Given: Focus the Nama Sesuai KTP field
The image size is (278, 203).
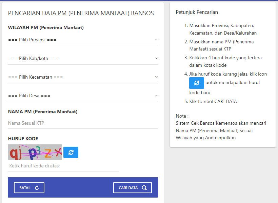Looking at the screenshot, I should tap(83, 123).
